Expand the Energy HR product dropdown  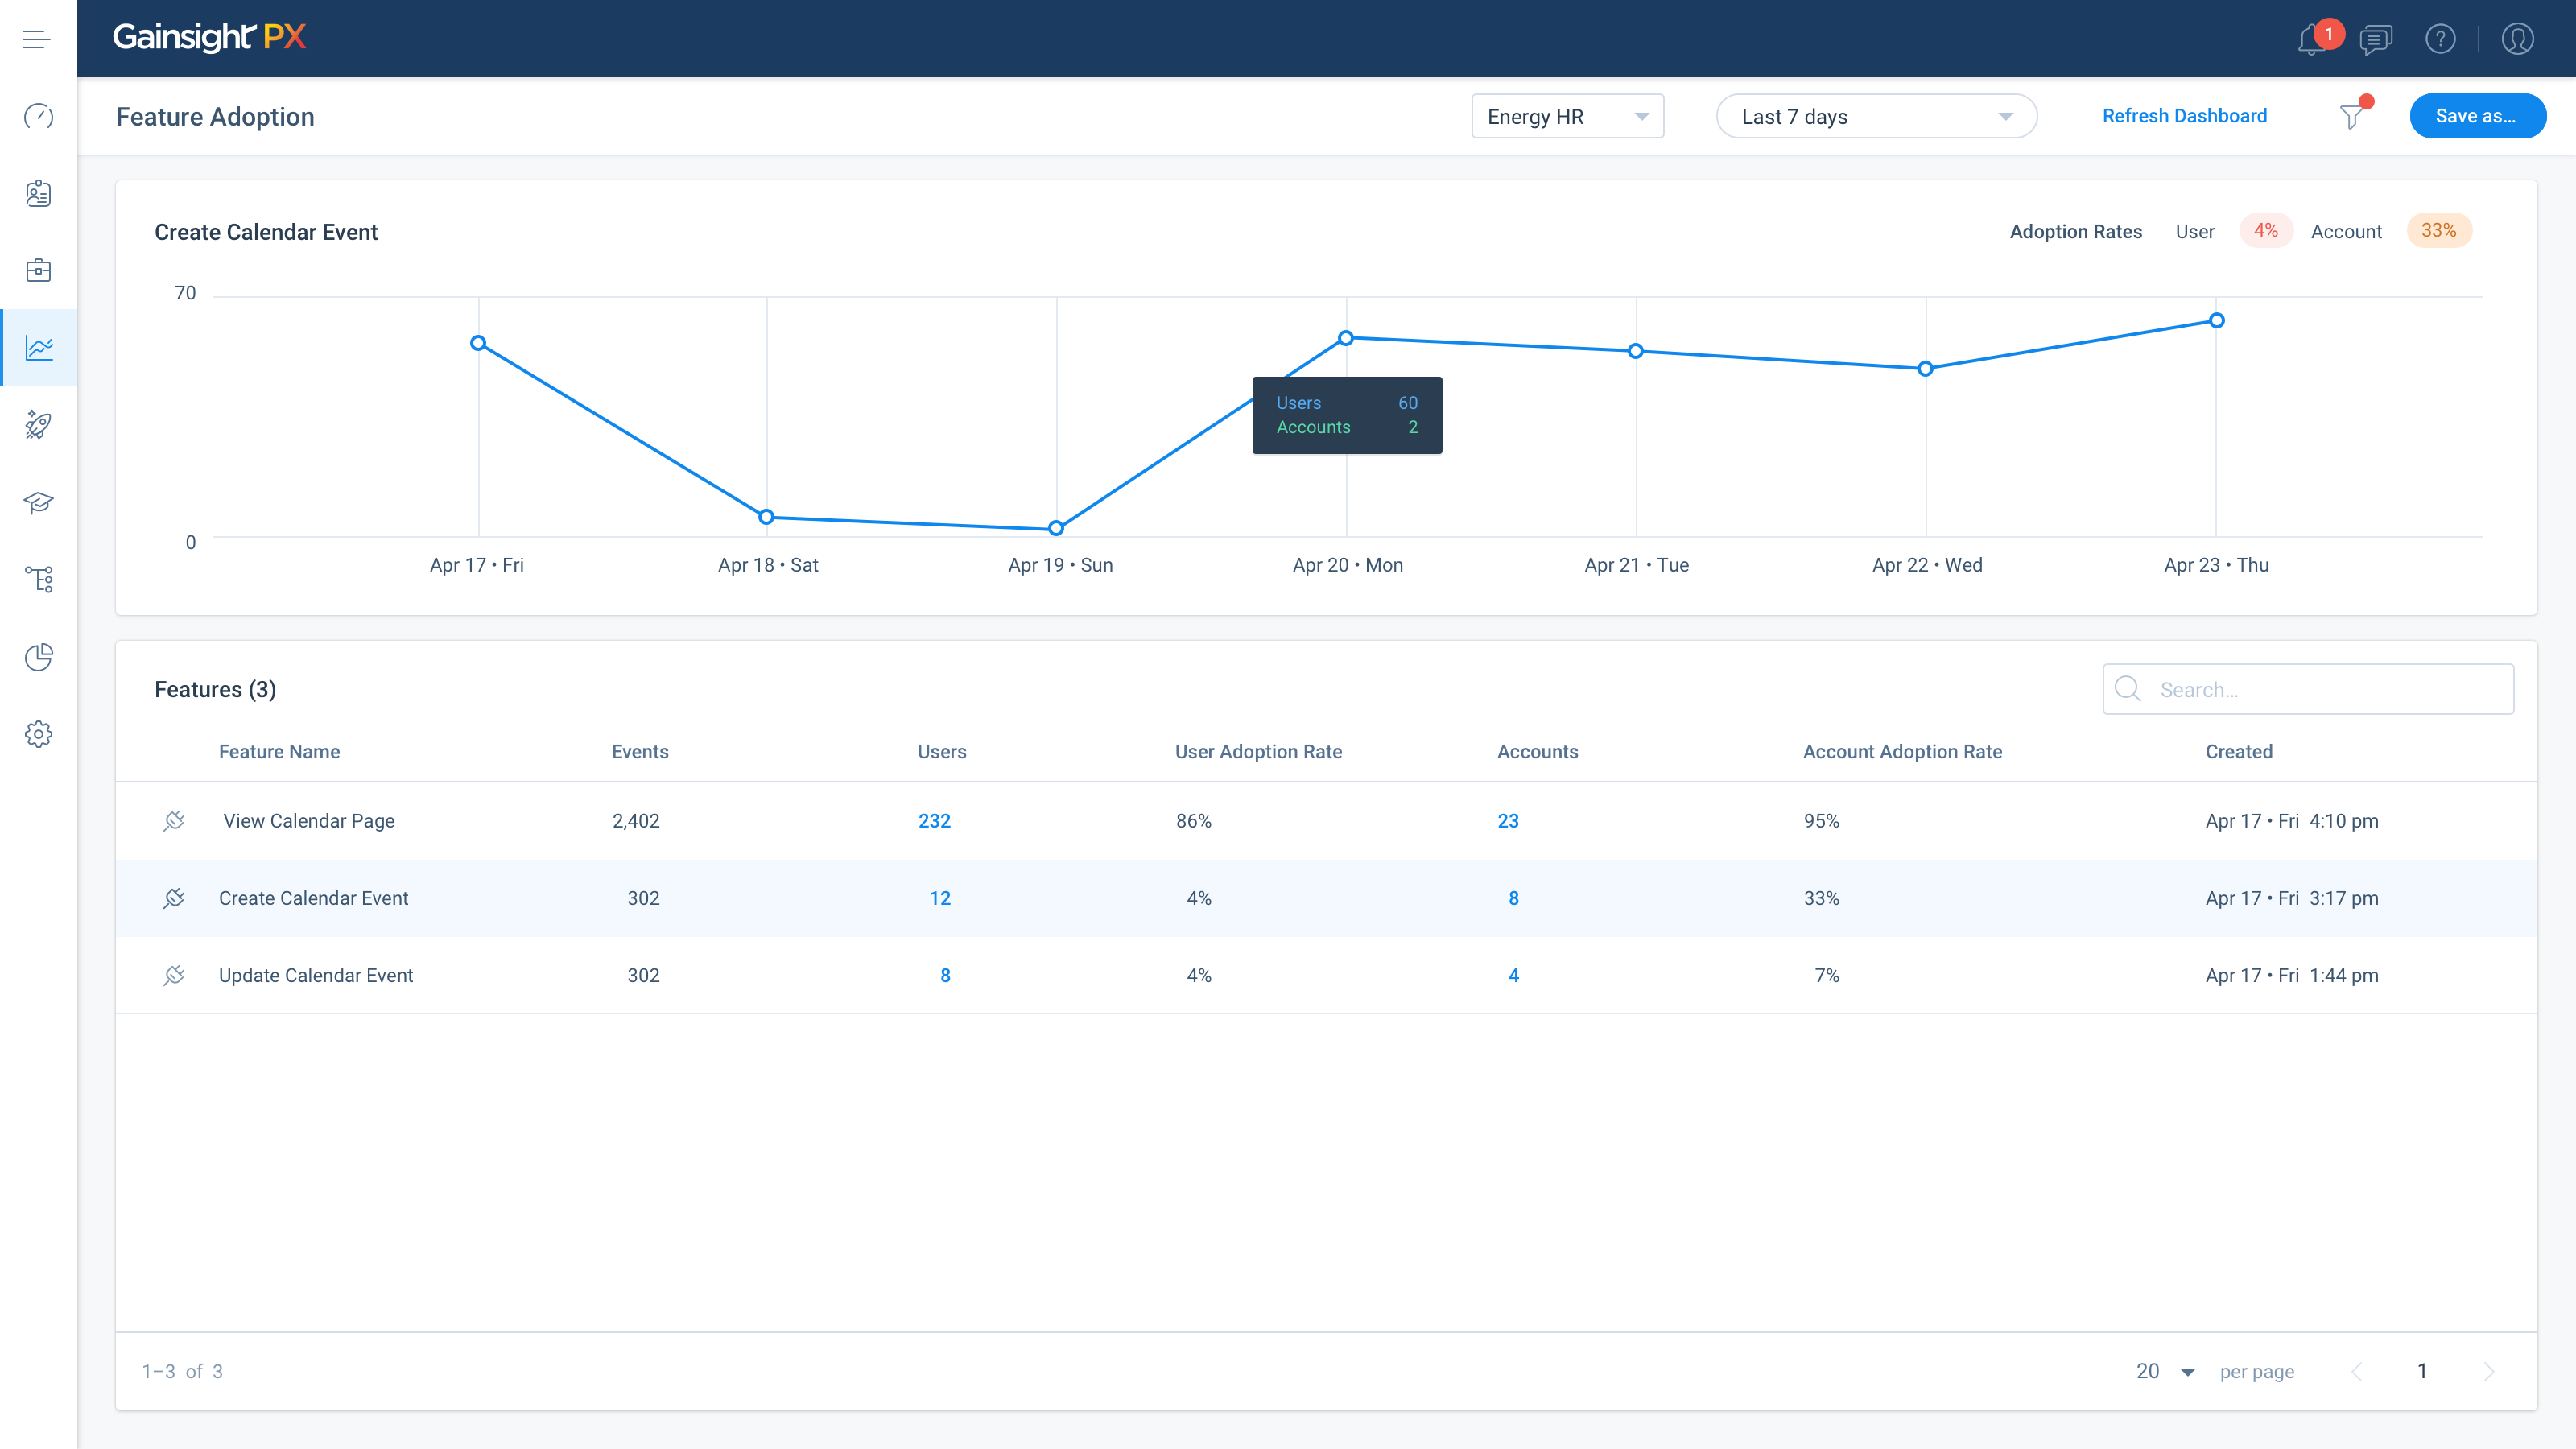click(x=1567, y=117)
